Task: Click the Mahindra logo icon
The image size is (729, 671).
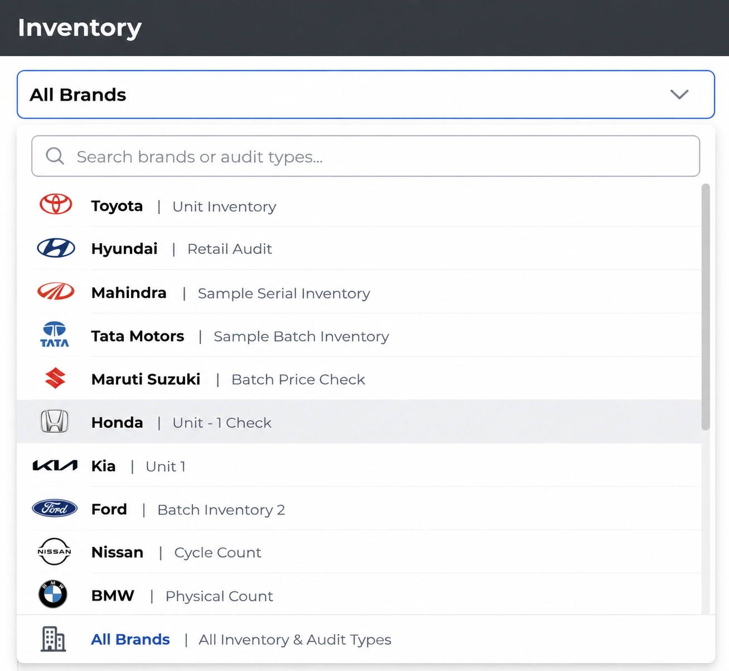Action: click(56, 291)
